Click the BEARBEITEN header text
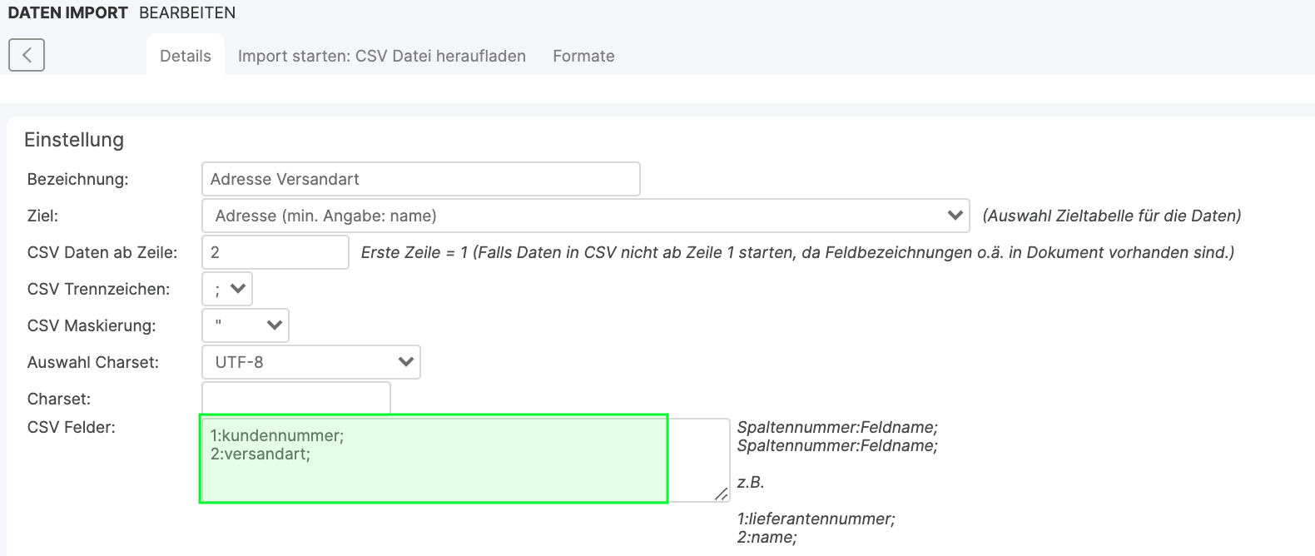1315x556 pixels. pos(187,12)
